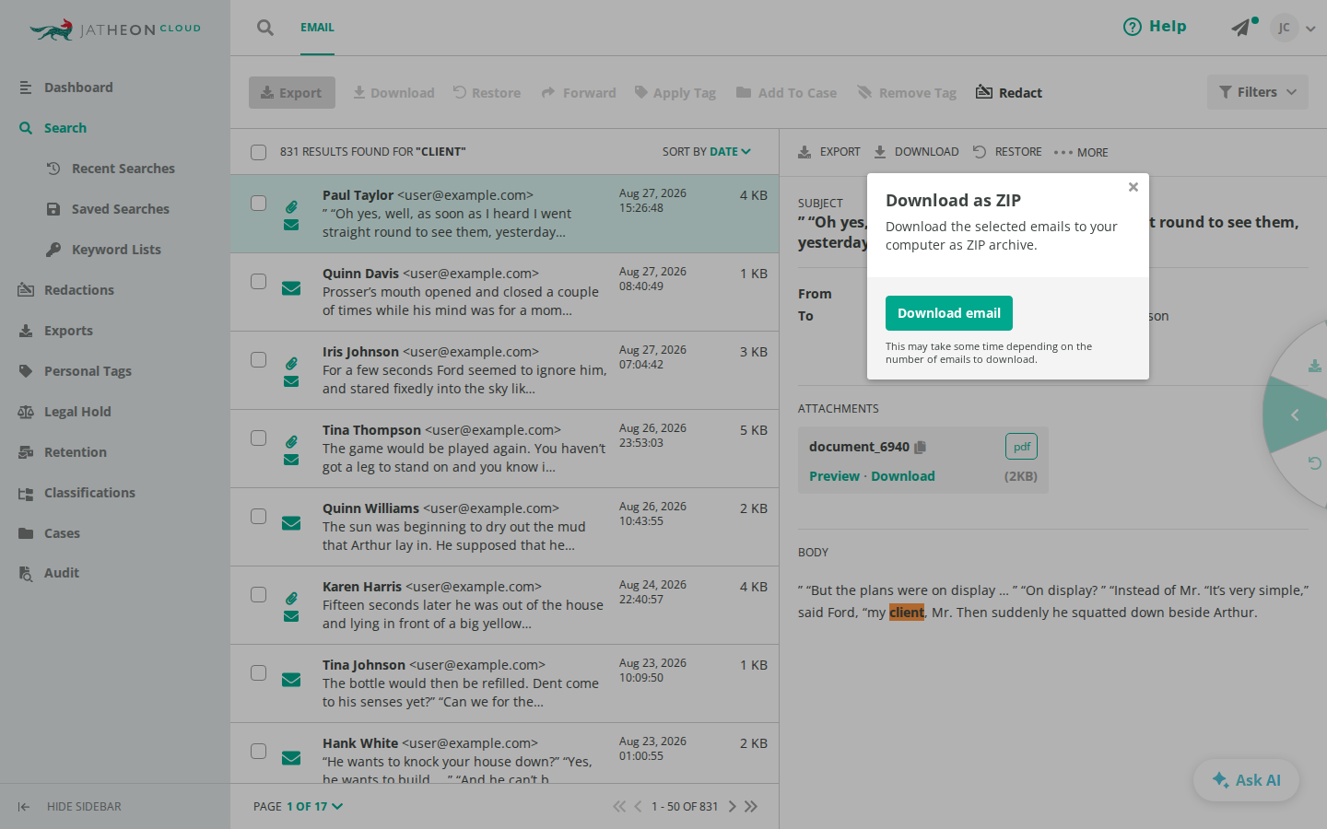The image size is (1327, 829).
Task: Collapse sidebar with Hide Sidebar
Action: pyautogui.click(x=70, y=807)
